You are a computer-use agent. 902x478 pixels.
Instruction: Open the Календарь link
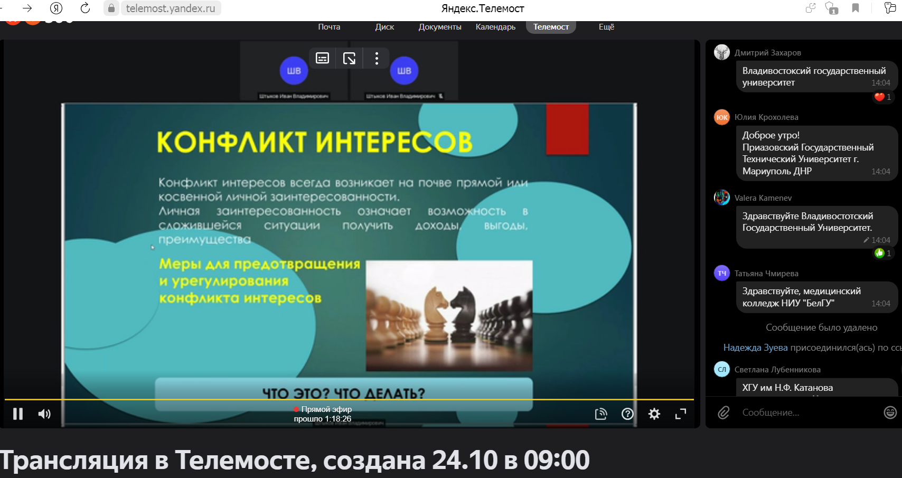pyautogui.click(x=495, y=27)
